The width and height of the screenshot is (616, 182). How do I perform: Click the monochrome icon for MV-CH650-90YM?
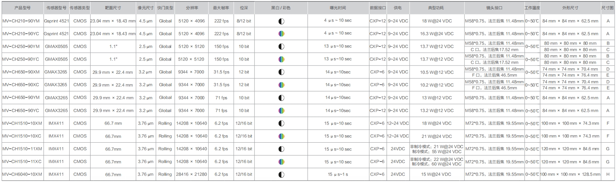[x=281, y=98]
